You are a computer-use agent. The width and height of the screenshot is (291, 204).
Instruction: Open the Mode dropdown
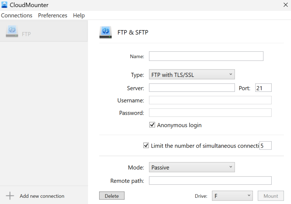click(192, 167)
